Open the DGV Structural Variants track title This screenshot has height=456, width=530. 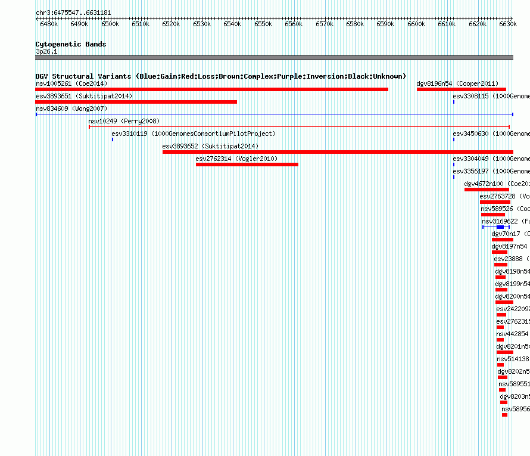(x=221, y=76)
